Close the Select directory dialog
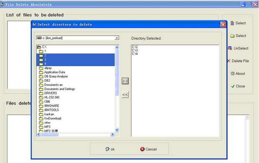This screenshot has height=163, width=259. pos(223,24)
